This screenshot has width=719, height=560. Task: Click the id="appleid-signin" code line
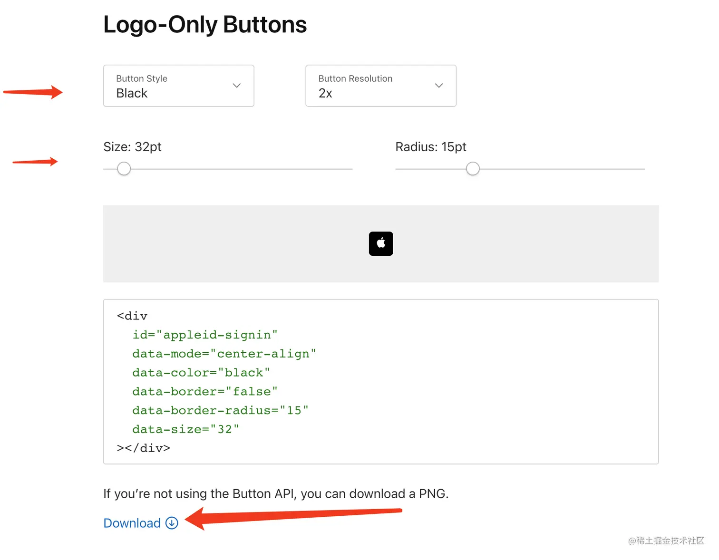(x=205, y=335)
